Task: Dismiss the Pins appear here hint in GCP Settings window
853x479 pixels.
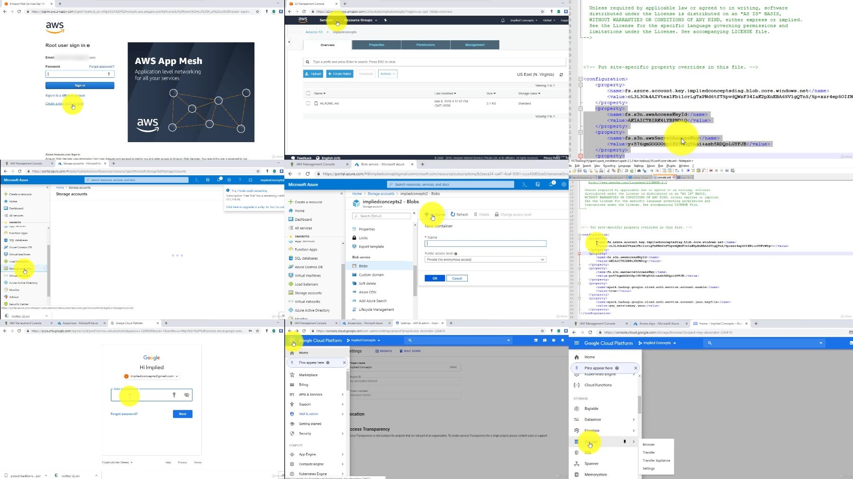Action: [345, 362]
